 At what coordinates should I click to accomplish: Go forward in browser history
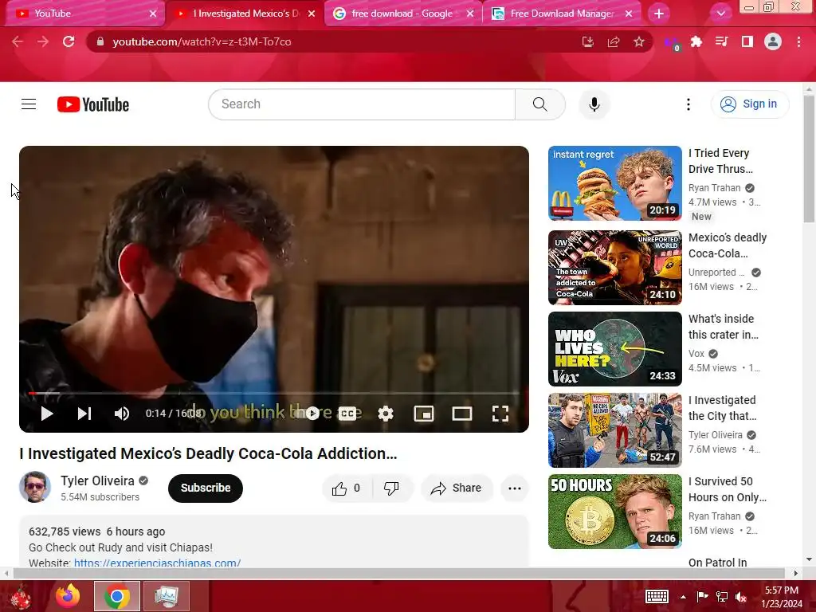point(43,41)
